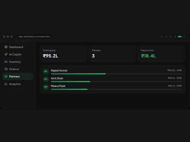Click the "Total capital" label
The image size is (190, 142).
[x=49, y=50]
